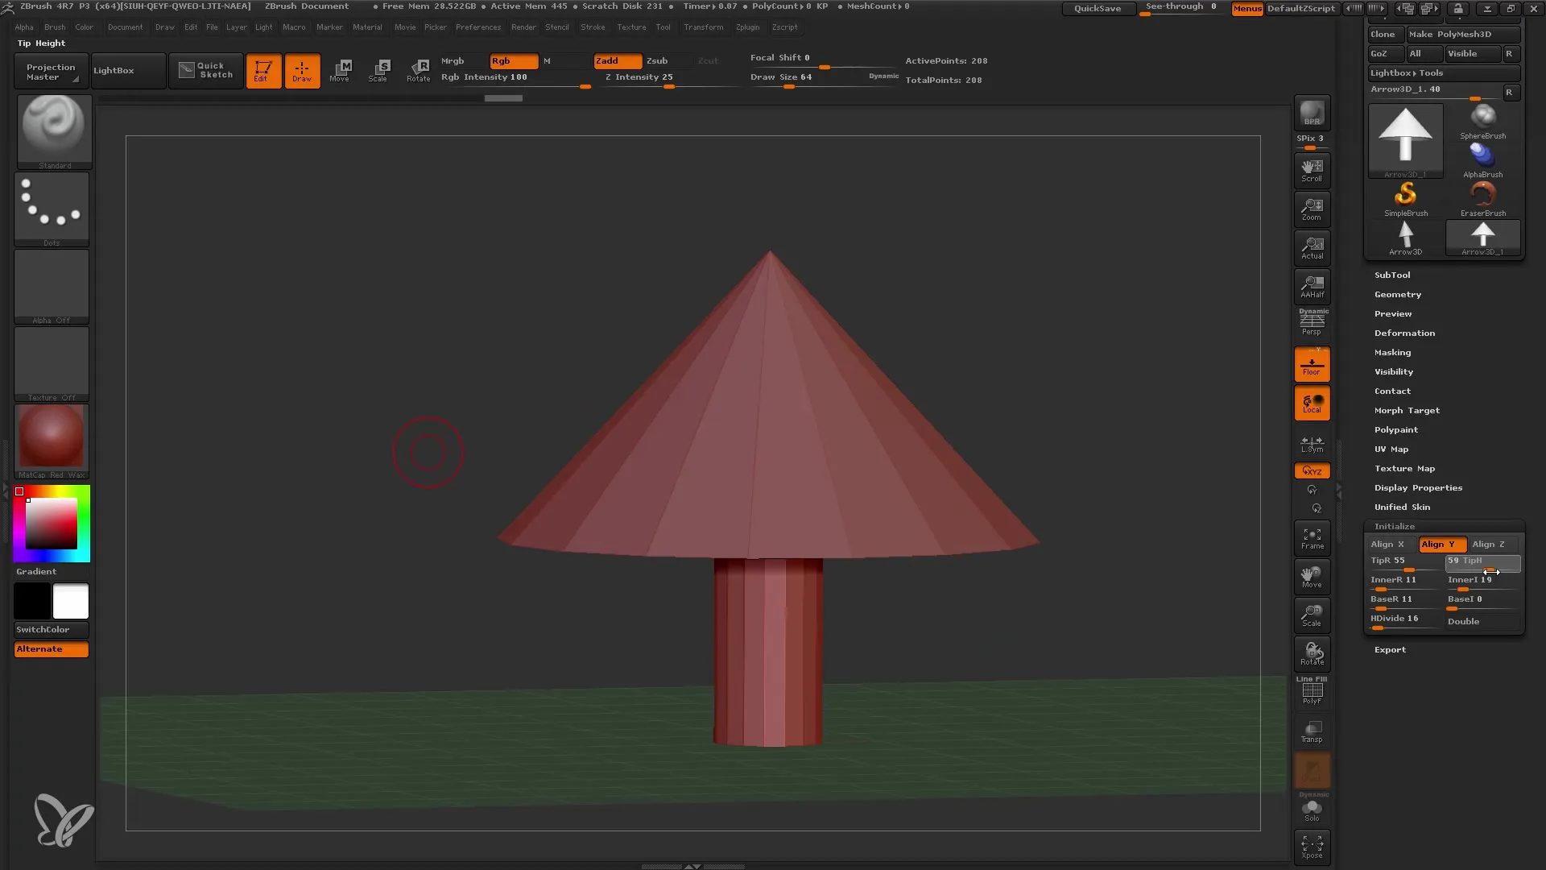The width and height of the screenshot is (1546, 870).
Task: Click the Clone button in top panel
Action: click(1383, 34)
